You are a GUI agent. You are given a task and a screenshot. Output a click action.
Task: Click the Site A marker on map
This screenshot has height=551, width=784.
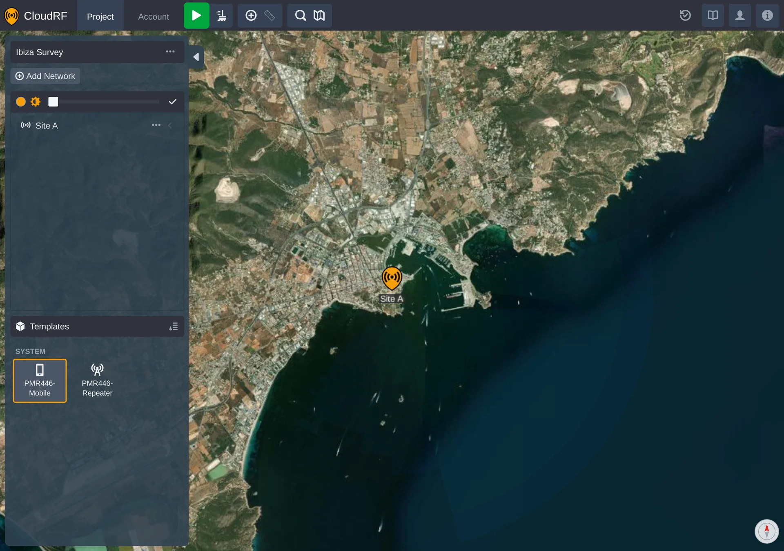click(x=392, y=278)
